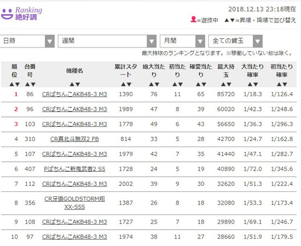
Task: Sort 台番号 column descending with down arrow
Action: tap(33, 84)
